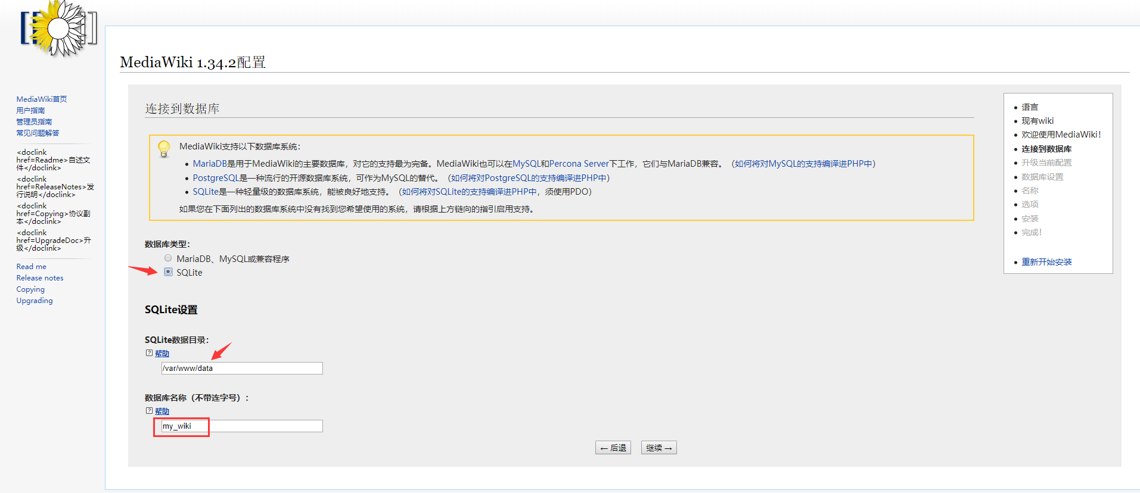Screen dimensions: 1140x493
Task: Click the bold 连接到数据库 step in the list
Action: coord(1046,149)
